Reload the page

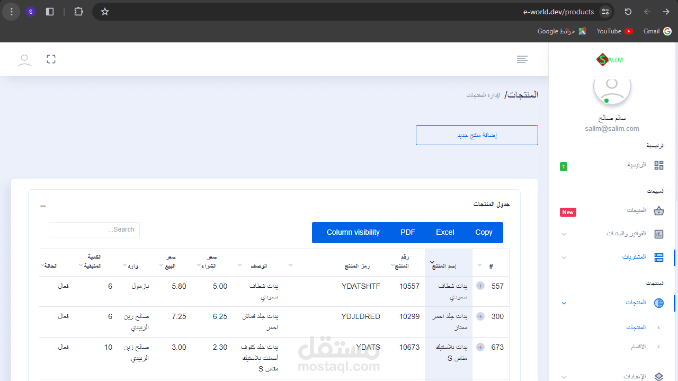tap(628, 12)
